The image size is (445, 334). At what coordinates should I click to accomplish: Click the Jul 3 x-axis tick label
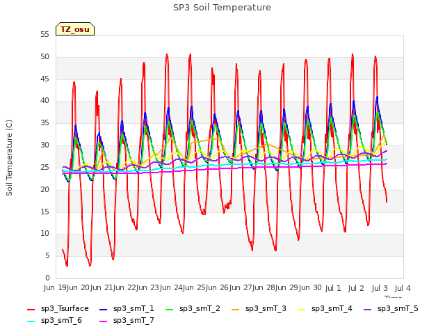tap(380, 289)
